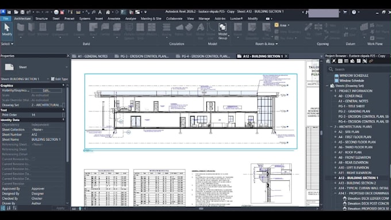Expand the A4 - FIRST FLOOR PLAN node
The width and height of the screenshot is (391, 220).
coord(335,137)
